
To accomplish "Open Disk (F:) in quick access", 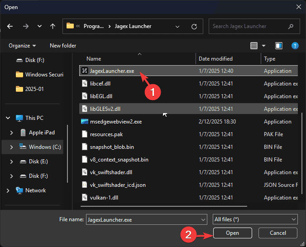I will (x=35, y=60).
